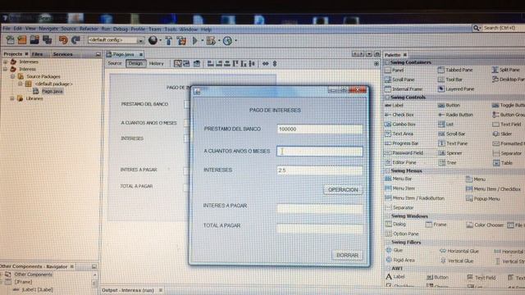Click the Clean and Build icon

(x=181, y=40)
